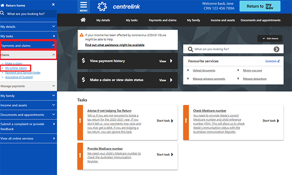
Task: Click the sidebar search magnifier icon
Action: point(2,13)
